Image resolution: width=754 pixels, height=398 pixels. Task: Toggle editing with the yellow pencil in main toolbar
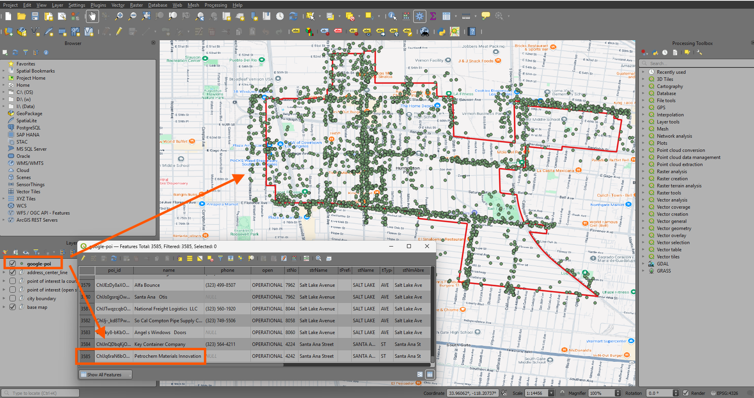[119, 32]
